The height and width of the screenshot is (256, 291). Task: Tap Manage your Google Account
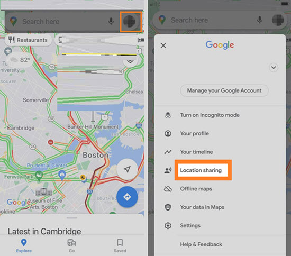click(x=224, y=90)
